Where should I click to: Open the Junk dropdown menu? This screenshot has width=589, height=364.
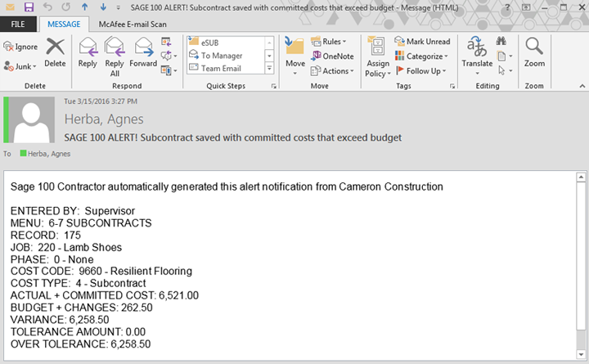tap(20, 66)
